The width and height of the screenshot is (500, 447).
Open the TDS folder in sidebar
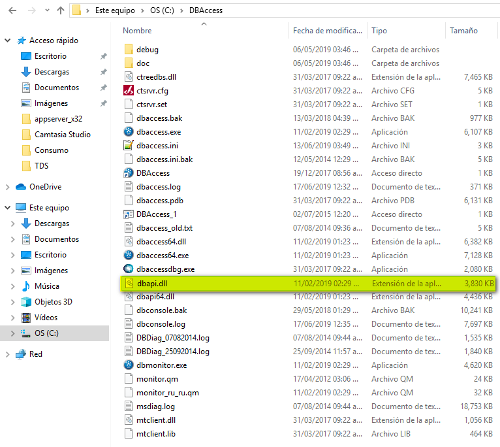42,166
